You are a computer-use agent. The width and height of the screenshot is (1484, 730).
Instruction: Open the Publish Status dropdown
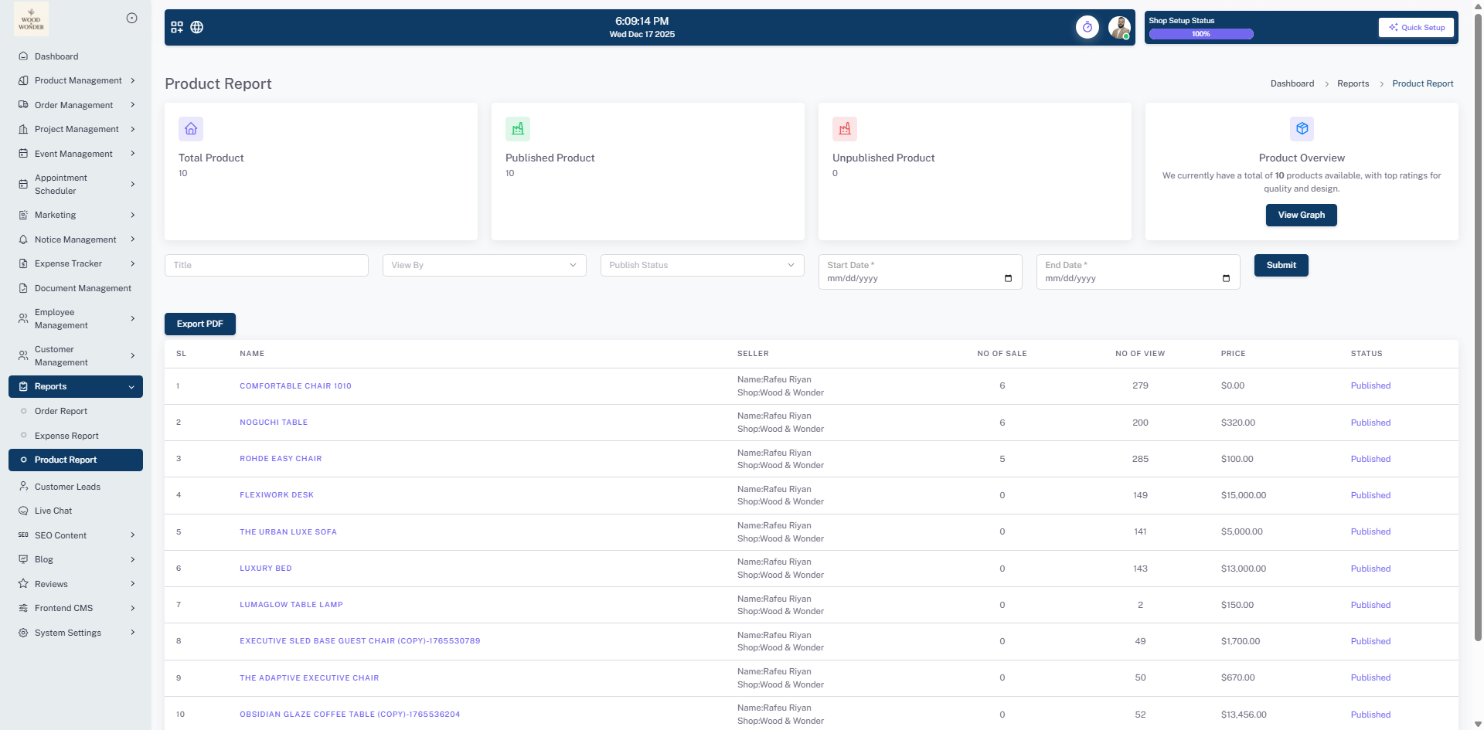click(702, 265)
